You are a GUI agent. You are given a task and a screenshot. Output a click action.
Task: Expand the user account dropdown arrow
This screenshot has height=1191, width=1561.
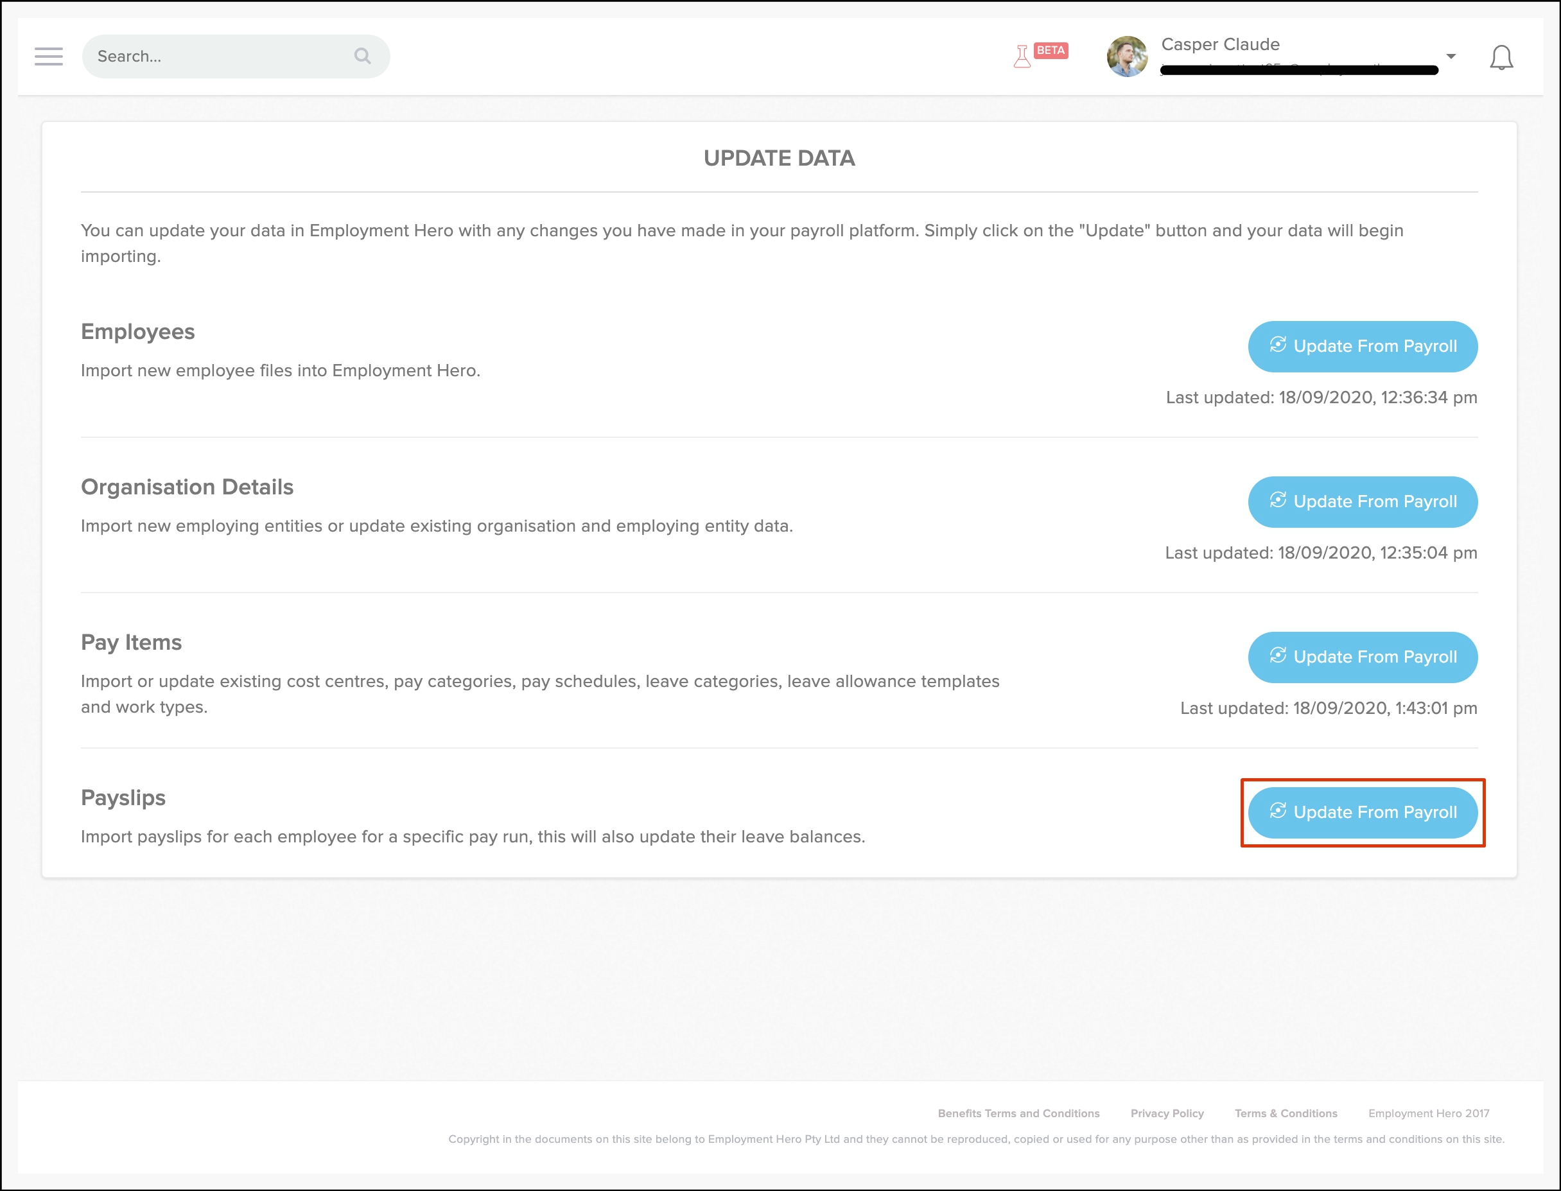(x=1451, y=56)
